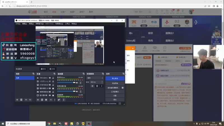The height and width of the screenshot is (126, 224).
Task: Open Chrome from Windows taskbar
Action: pyautogui.click(x=49, y=124)
